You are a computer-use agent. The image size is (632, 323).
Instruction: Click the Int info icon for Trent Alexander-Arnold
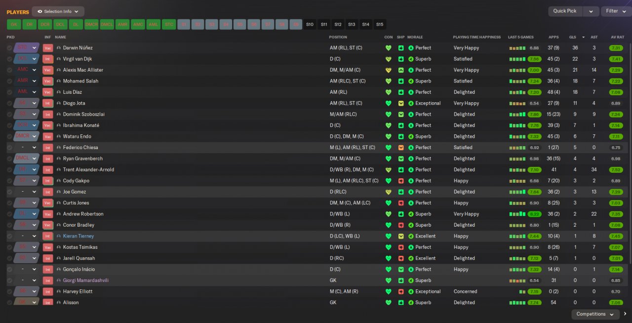[47, 169]
